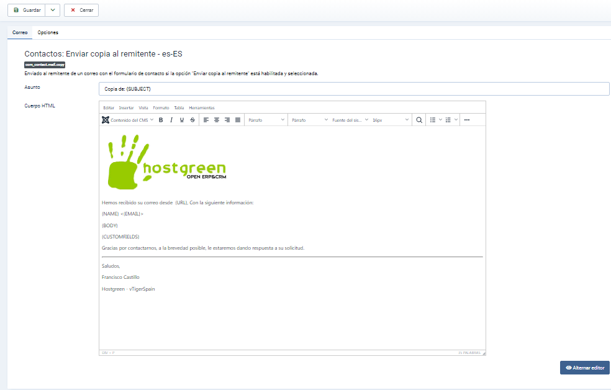
Task: Click the underline formatting icon
Action: click(182, 120)
